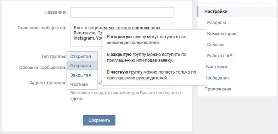Select the highlighted Открытая option
This screenshot has height=134, width=278.
[82, 66]
